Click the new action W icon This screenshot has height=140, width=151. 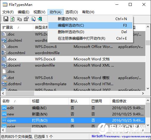coord(4,114)
